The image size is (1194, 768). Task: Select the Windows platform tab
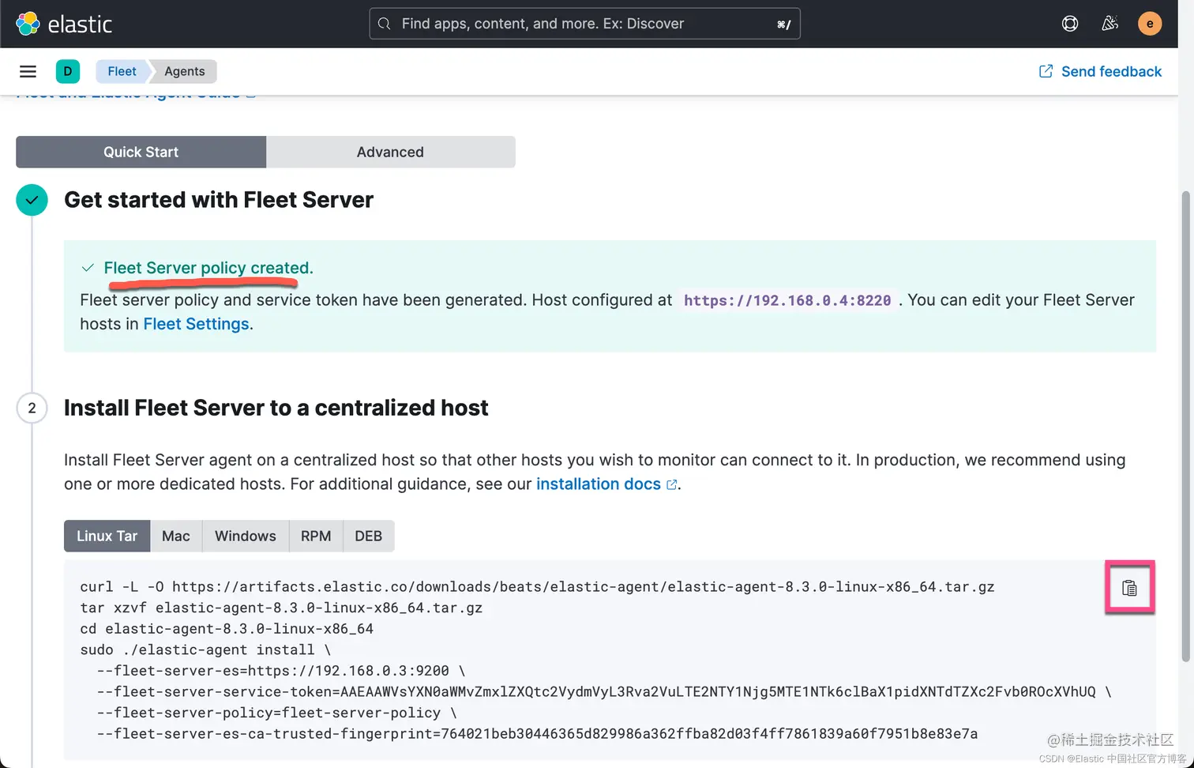tap(246, 536)
